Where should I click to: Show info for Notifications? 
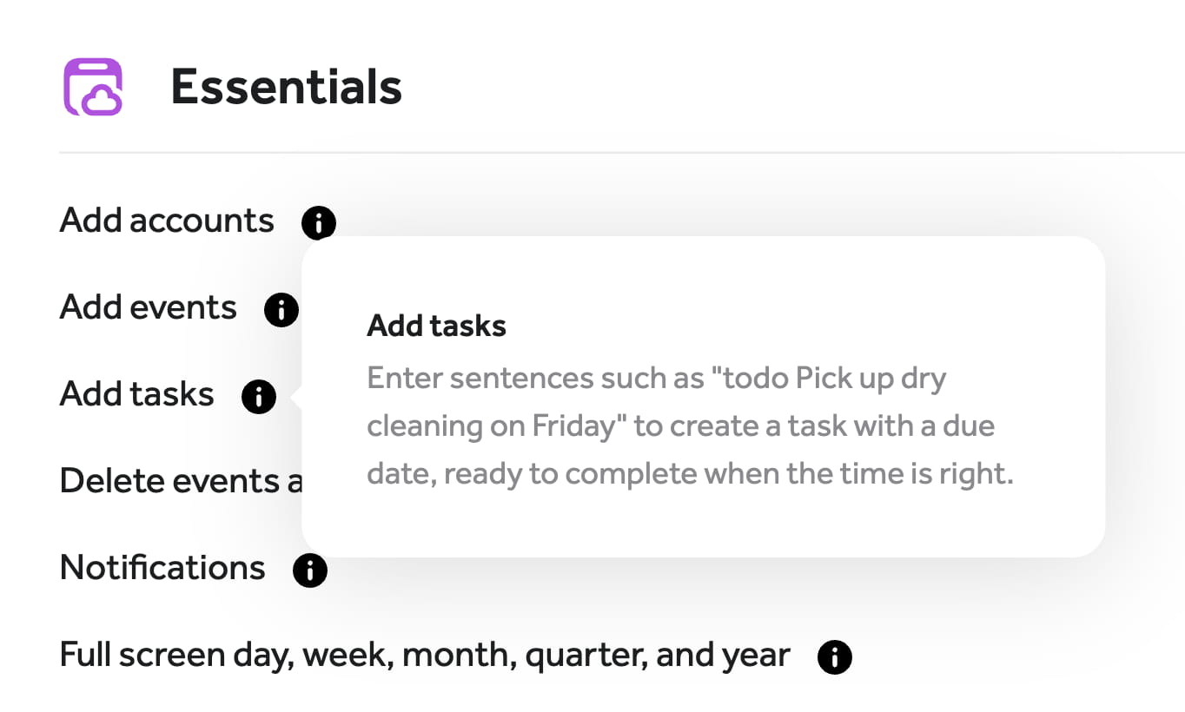[309, 570]
